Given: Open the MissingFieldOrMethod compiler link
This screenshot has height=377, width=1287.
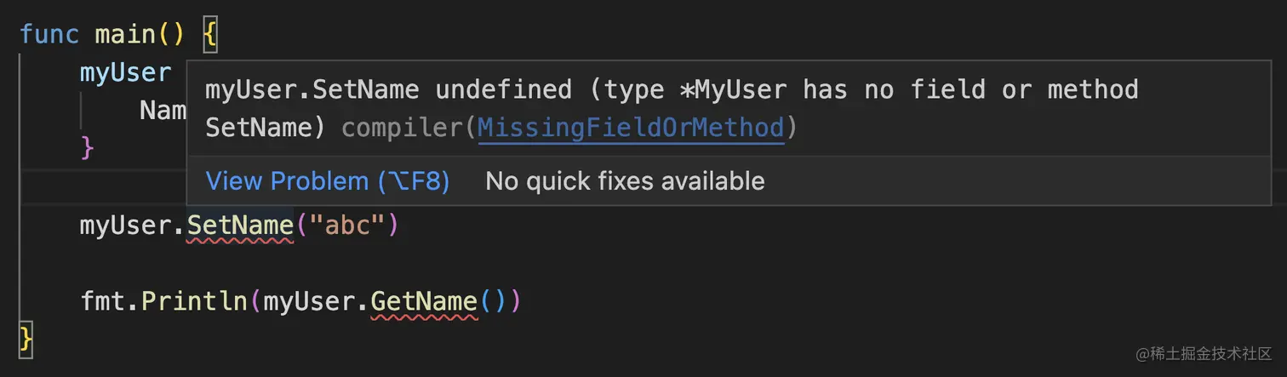Looking at the screenshot, I should pos(631,128).
